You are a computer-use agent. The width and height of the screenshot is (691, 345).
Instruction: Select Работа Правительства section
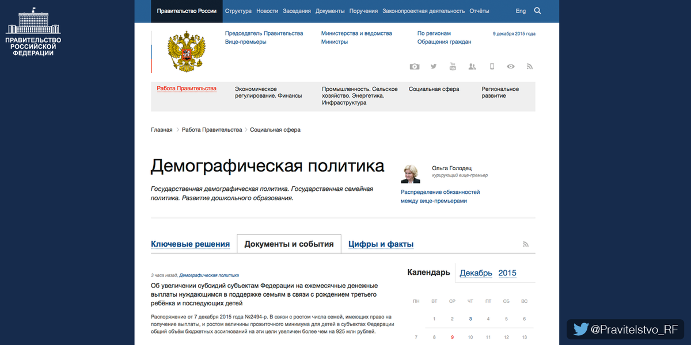click(x=187, y=89)
